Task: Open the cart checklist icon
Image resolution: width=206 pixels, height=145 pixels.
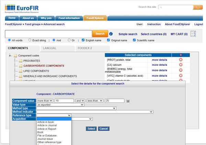Action: tap(193, 34)
